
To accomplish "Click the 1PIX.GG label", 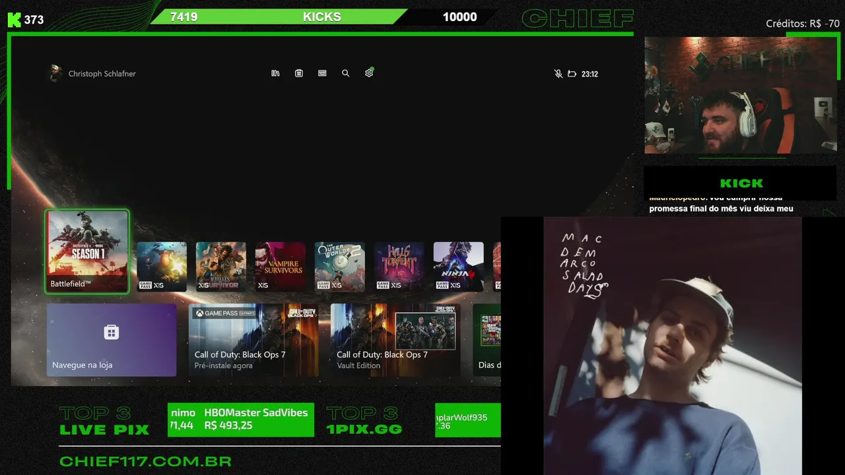I will pos(364,429).
